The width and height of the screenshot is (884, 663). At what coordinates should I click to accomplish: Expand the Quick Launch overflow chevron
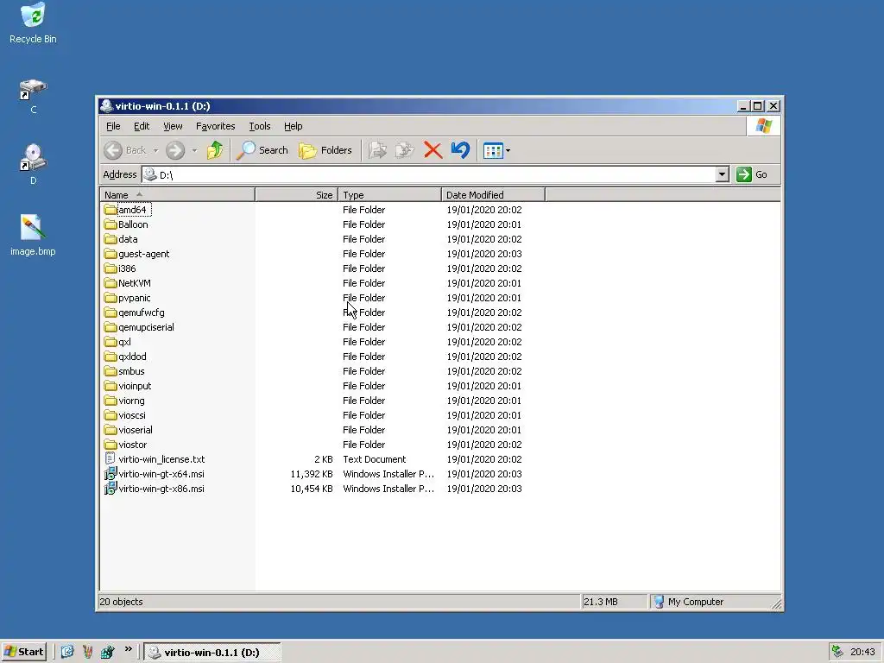tap(129, 649)
